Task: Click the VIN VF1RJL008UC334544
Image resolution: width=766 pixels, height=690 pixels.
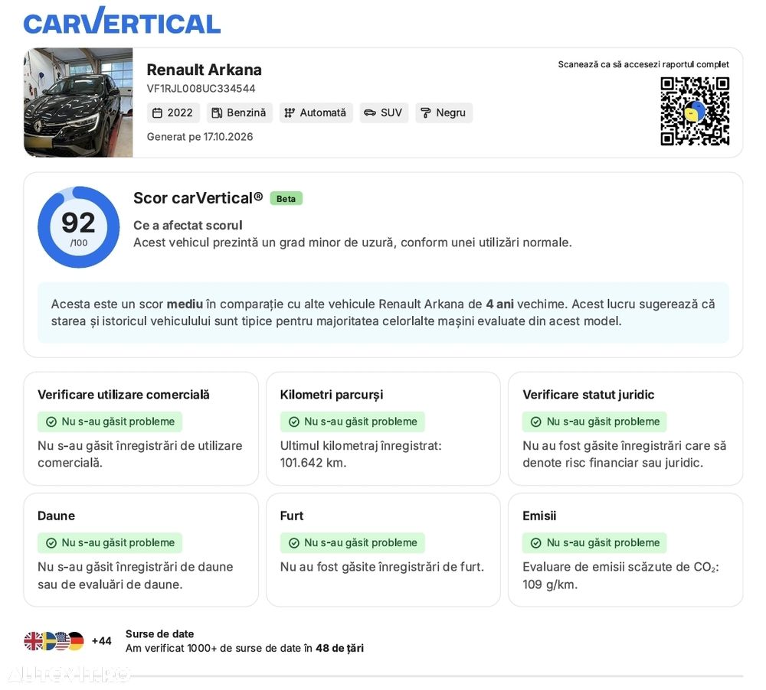Action: tap(201, 89)
